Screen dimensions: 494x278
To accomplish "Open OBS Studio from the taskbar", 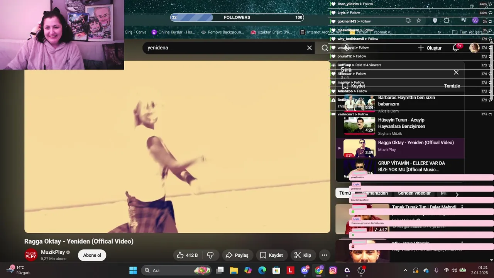I will (x=361, y=270).
